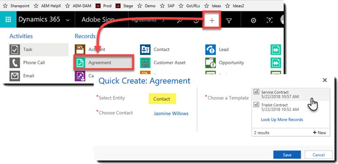Select the Customer Asset icon
Image resolution: width=338 pixels, height=164 pixels.
[145, 63]
